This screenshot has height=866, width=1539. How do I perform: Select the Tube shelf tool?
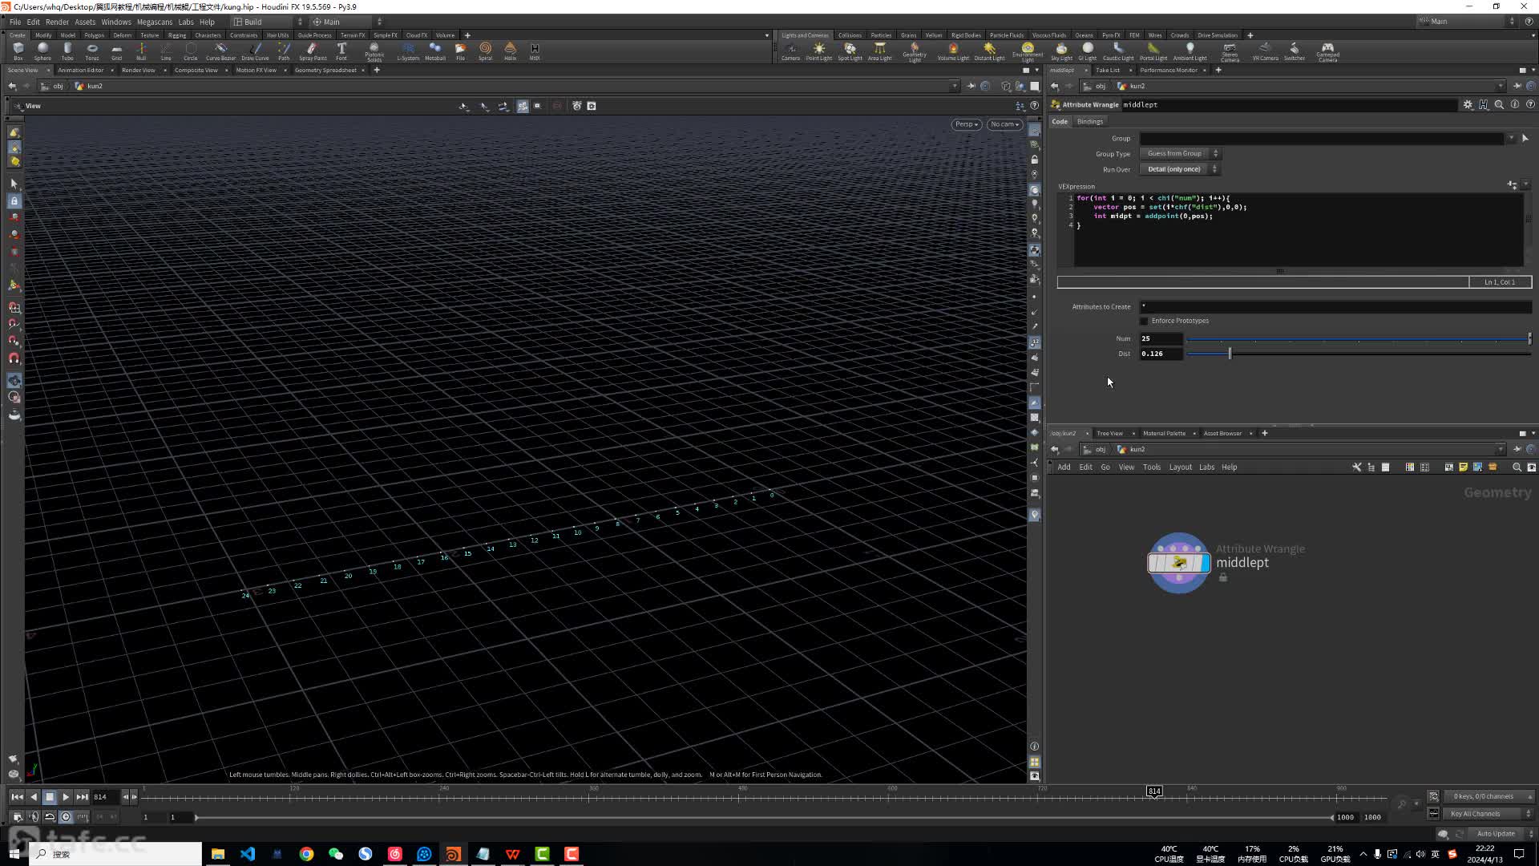point(67,51)
